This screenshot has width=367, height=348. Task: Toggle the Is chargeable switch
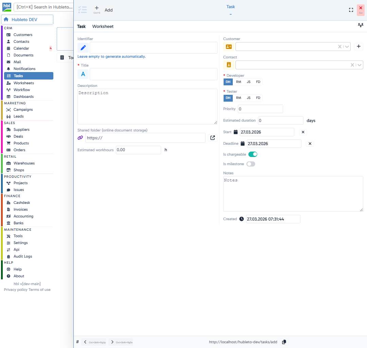253,154
